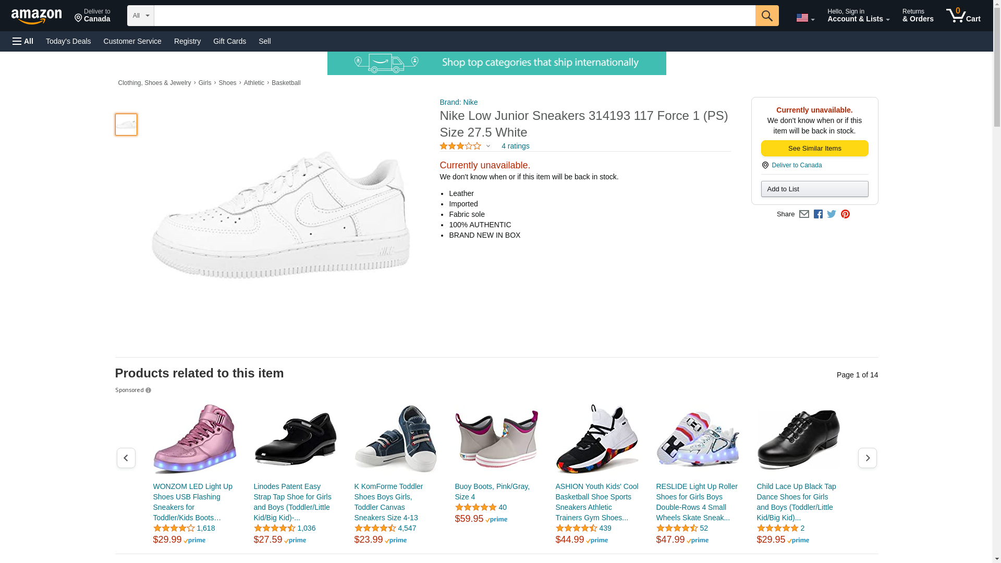Viewport: 1001px width, 563px height.
Task: Share product on Twitter
Action: [832, 214]
